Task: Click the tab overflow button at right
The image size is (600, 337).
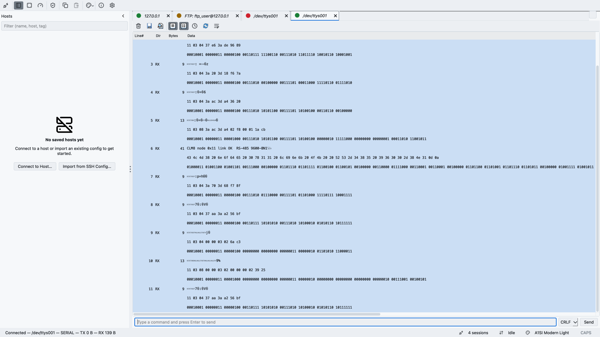Action: (593, 15)
